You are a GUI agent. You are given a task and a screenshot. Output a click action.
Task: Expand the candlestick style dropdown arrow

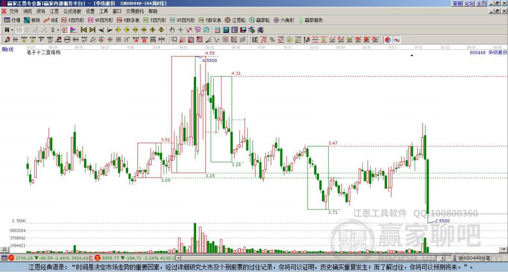[58, 30]
